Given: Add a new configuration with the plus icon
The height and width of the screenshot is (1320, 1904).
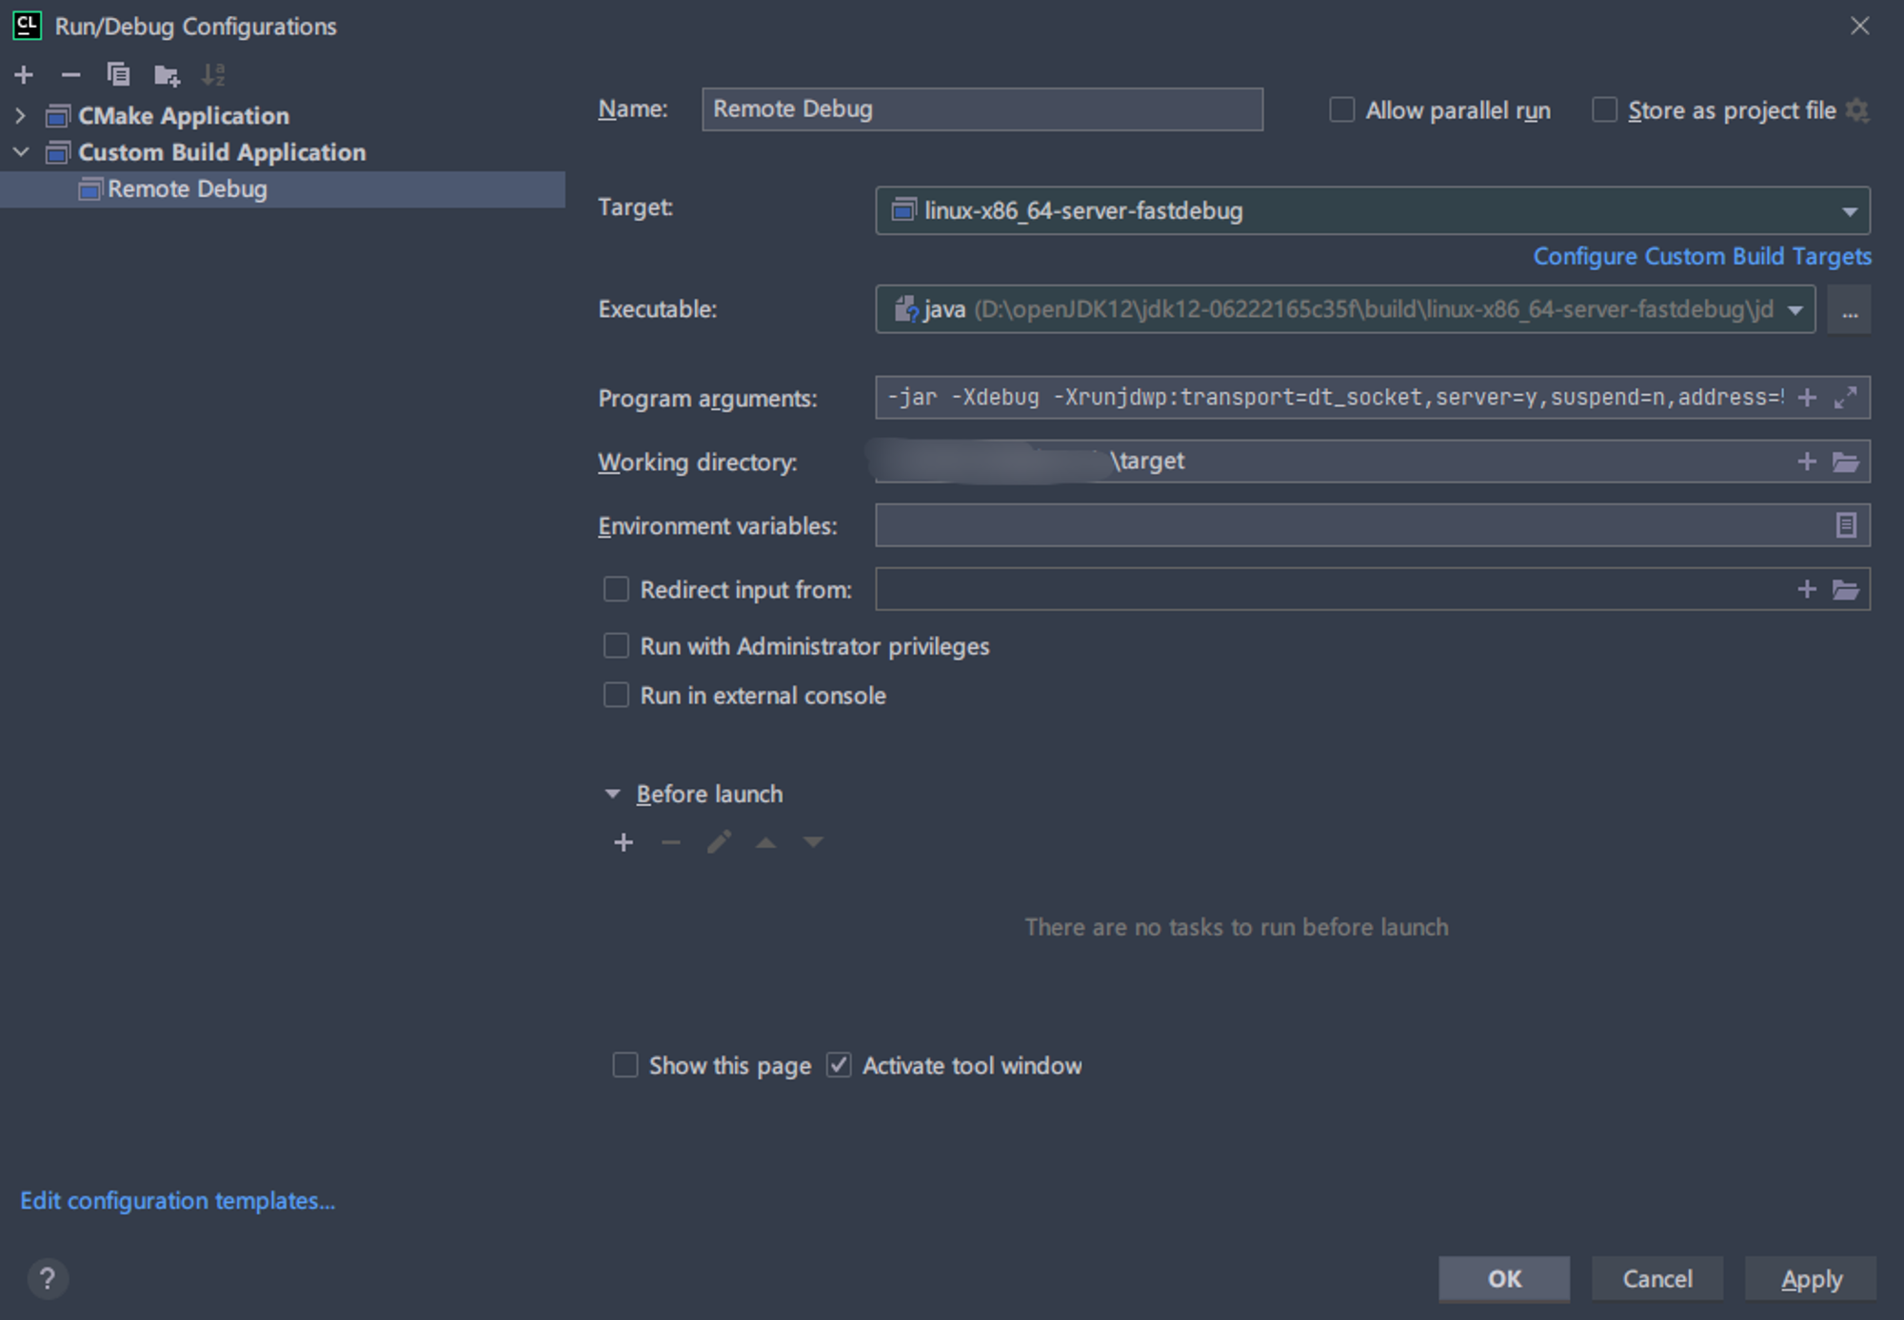Looking at the screenshot, I should 24,74.
